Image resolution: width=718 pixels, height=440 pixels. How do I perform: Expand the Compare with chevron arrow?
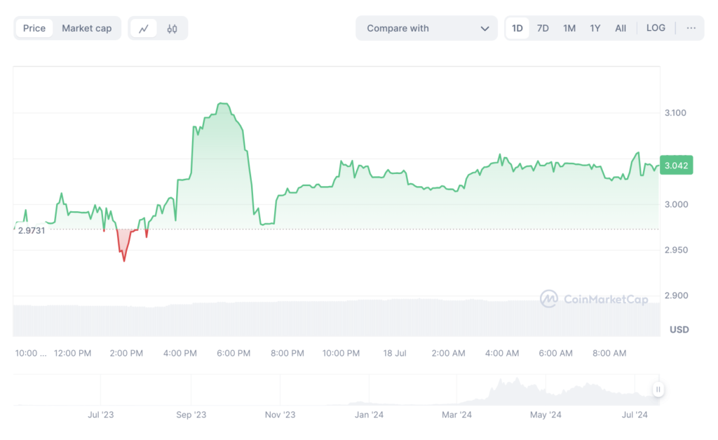tap(485, 29)
